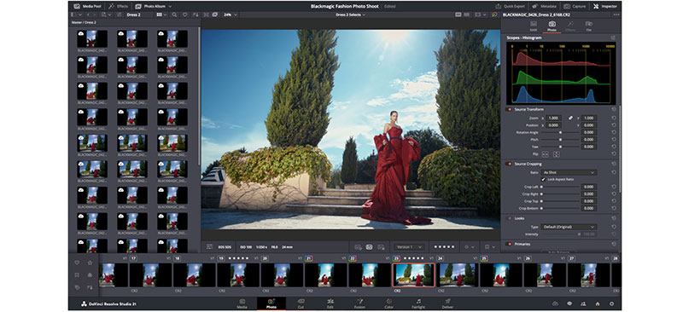Click the Yaw value field
Viewport: 683px width, 312px height.
coord(589,147)
